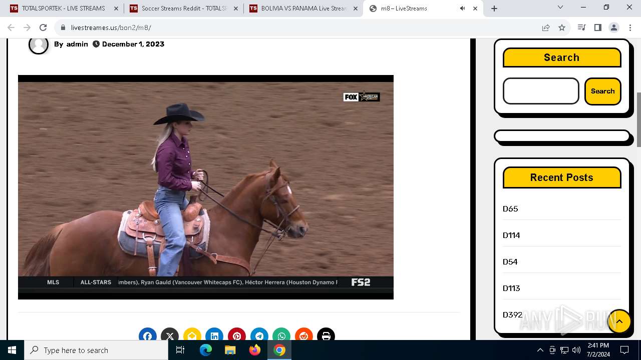Open the Chrome profile icon

tap(614, 27)
